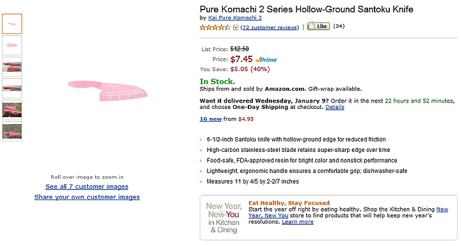Screen dimensions: 461x246
Task: Click the main pink Santoku knife image
Action: tap(108, 91)
